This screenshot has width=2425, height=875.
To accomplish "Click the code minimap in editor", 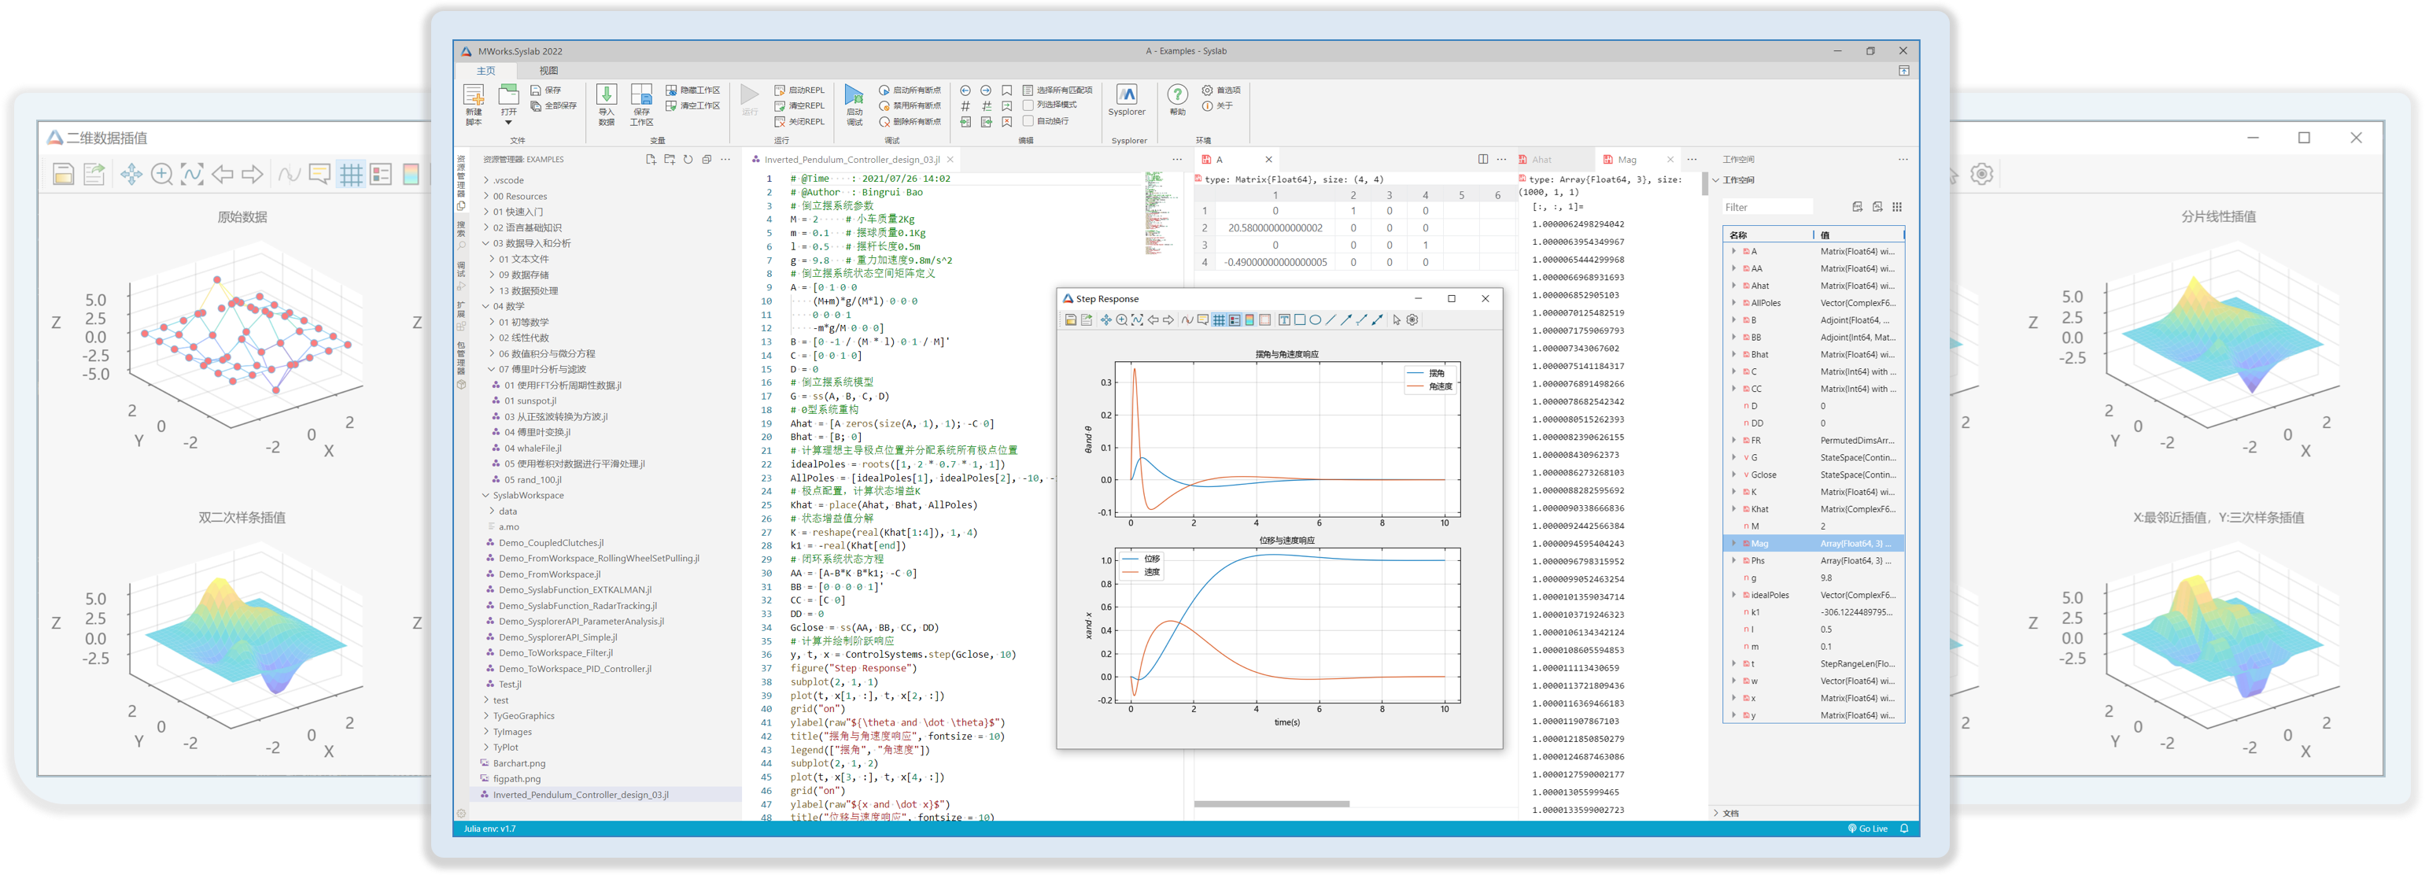I will point(1154,212).
